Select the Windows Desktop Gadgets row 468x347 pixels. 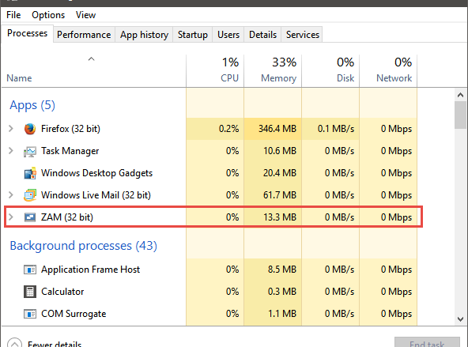(x=209, y=173)
